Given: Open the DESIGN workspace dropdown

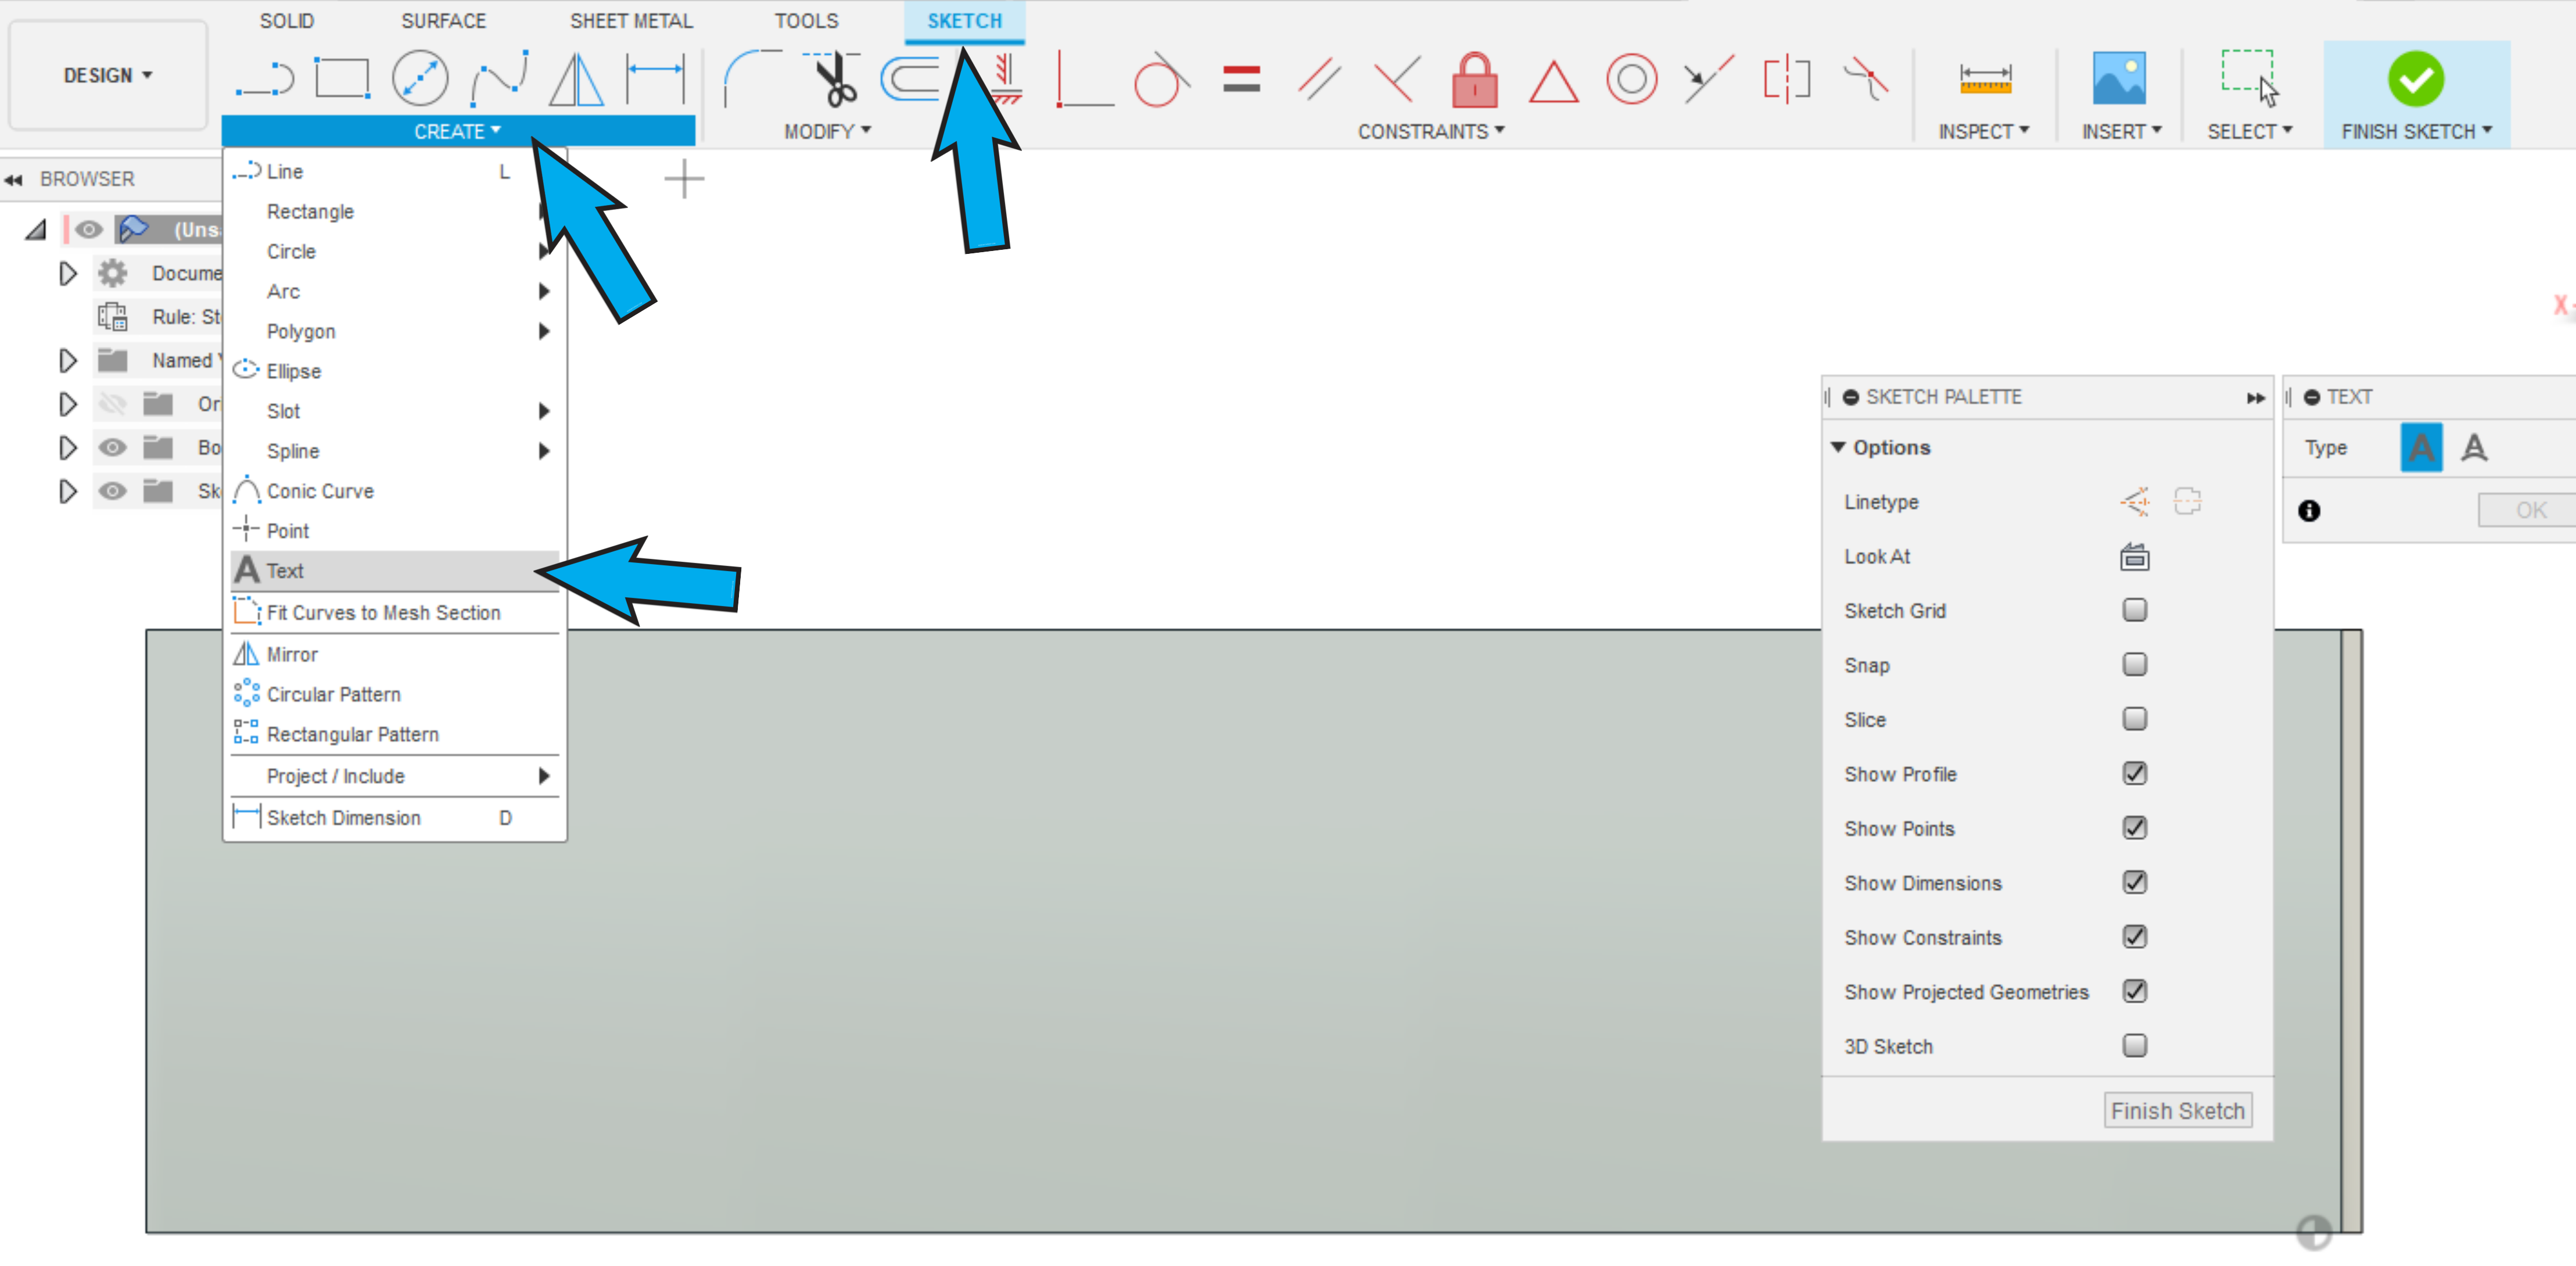Looking at the screenshot, I should (107, 76).
